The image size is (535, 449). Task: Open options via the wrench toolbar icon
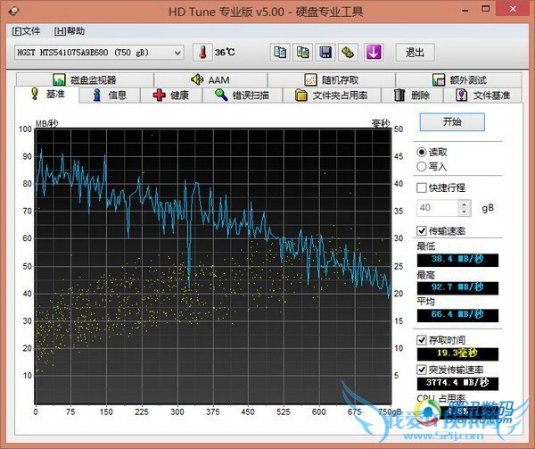click(x=349, y=52)
